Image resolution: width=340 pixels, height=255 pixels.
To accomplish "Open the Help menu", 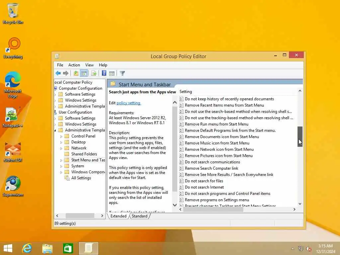I will coord(103,65).
